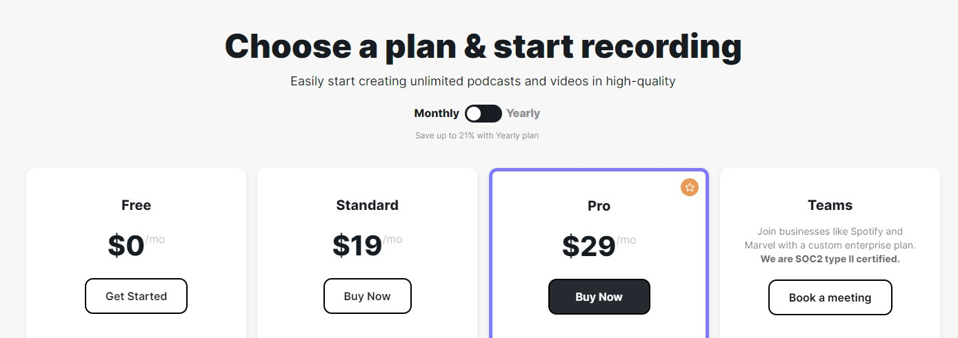Click the SOC2 type II certified text
The image size is (958, 338).
(830, 260)
